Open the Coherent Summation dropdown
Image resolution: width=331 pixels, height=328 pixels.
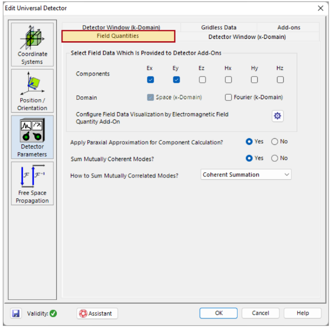(x=246, y=175)
